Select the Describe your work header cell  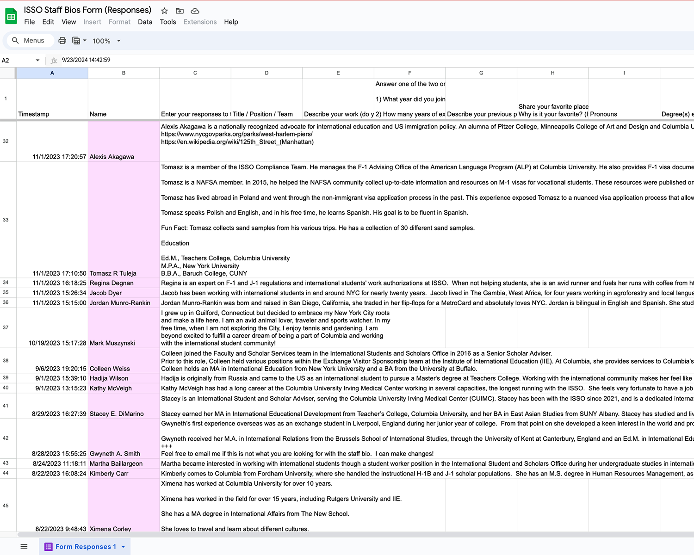pyautogui.click(x=338, y=99)
